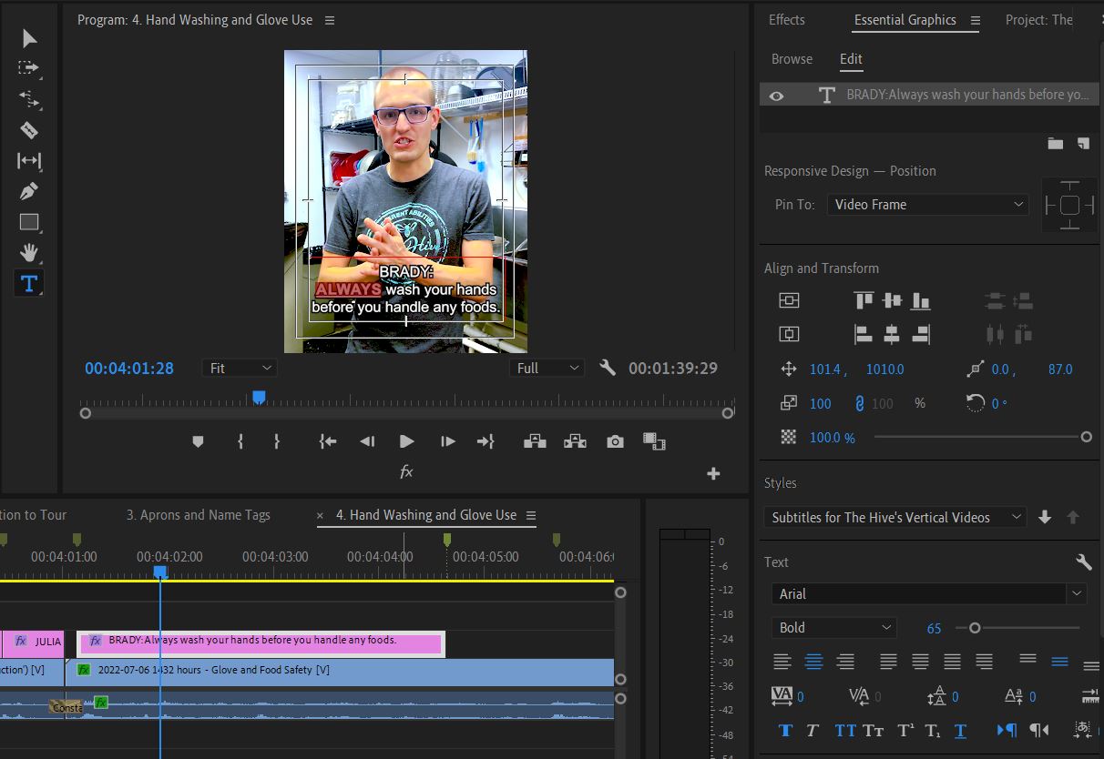This screenshot has height=759, width=1104.
Task: Step back one frame
Action: tap(367, 441)
